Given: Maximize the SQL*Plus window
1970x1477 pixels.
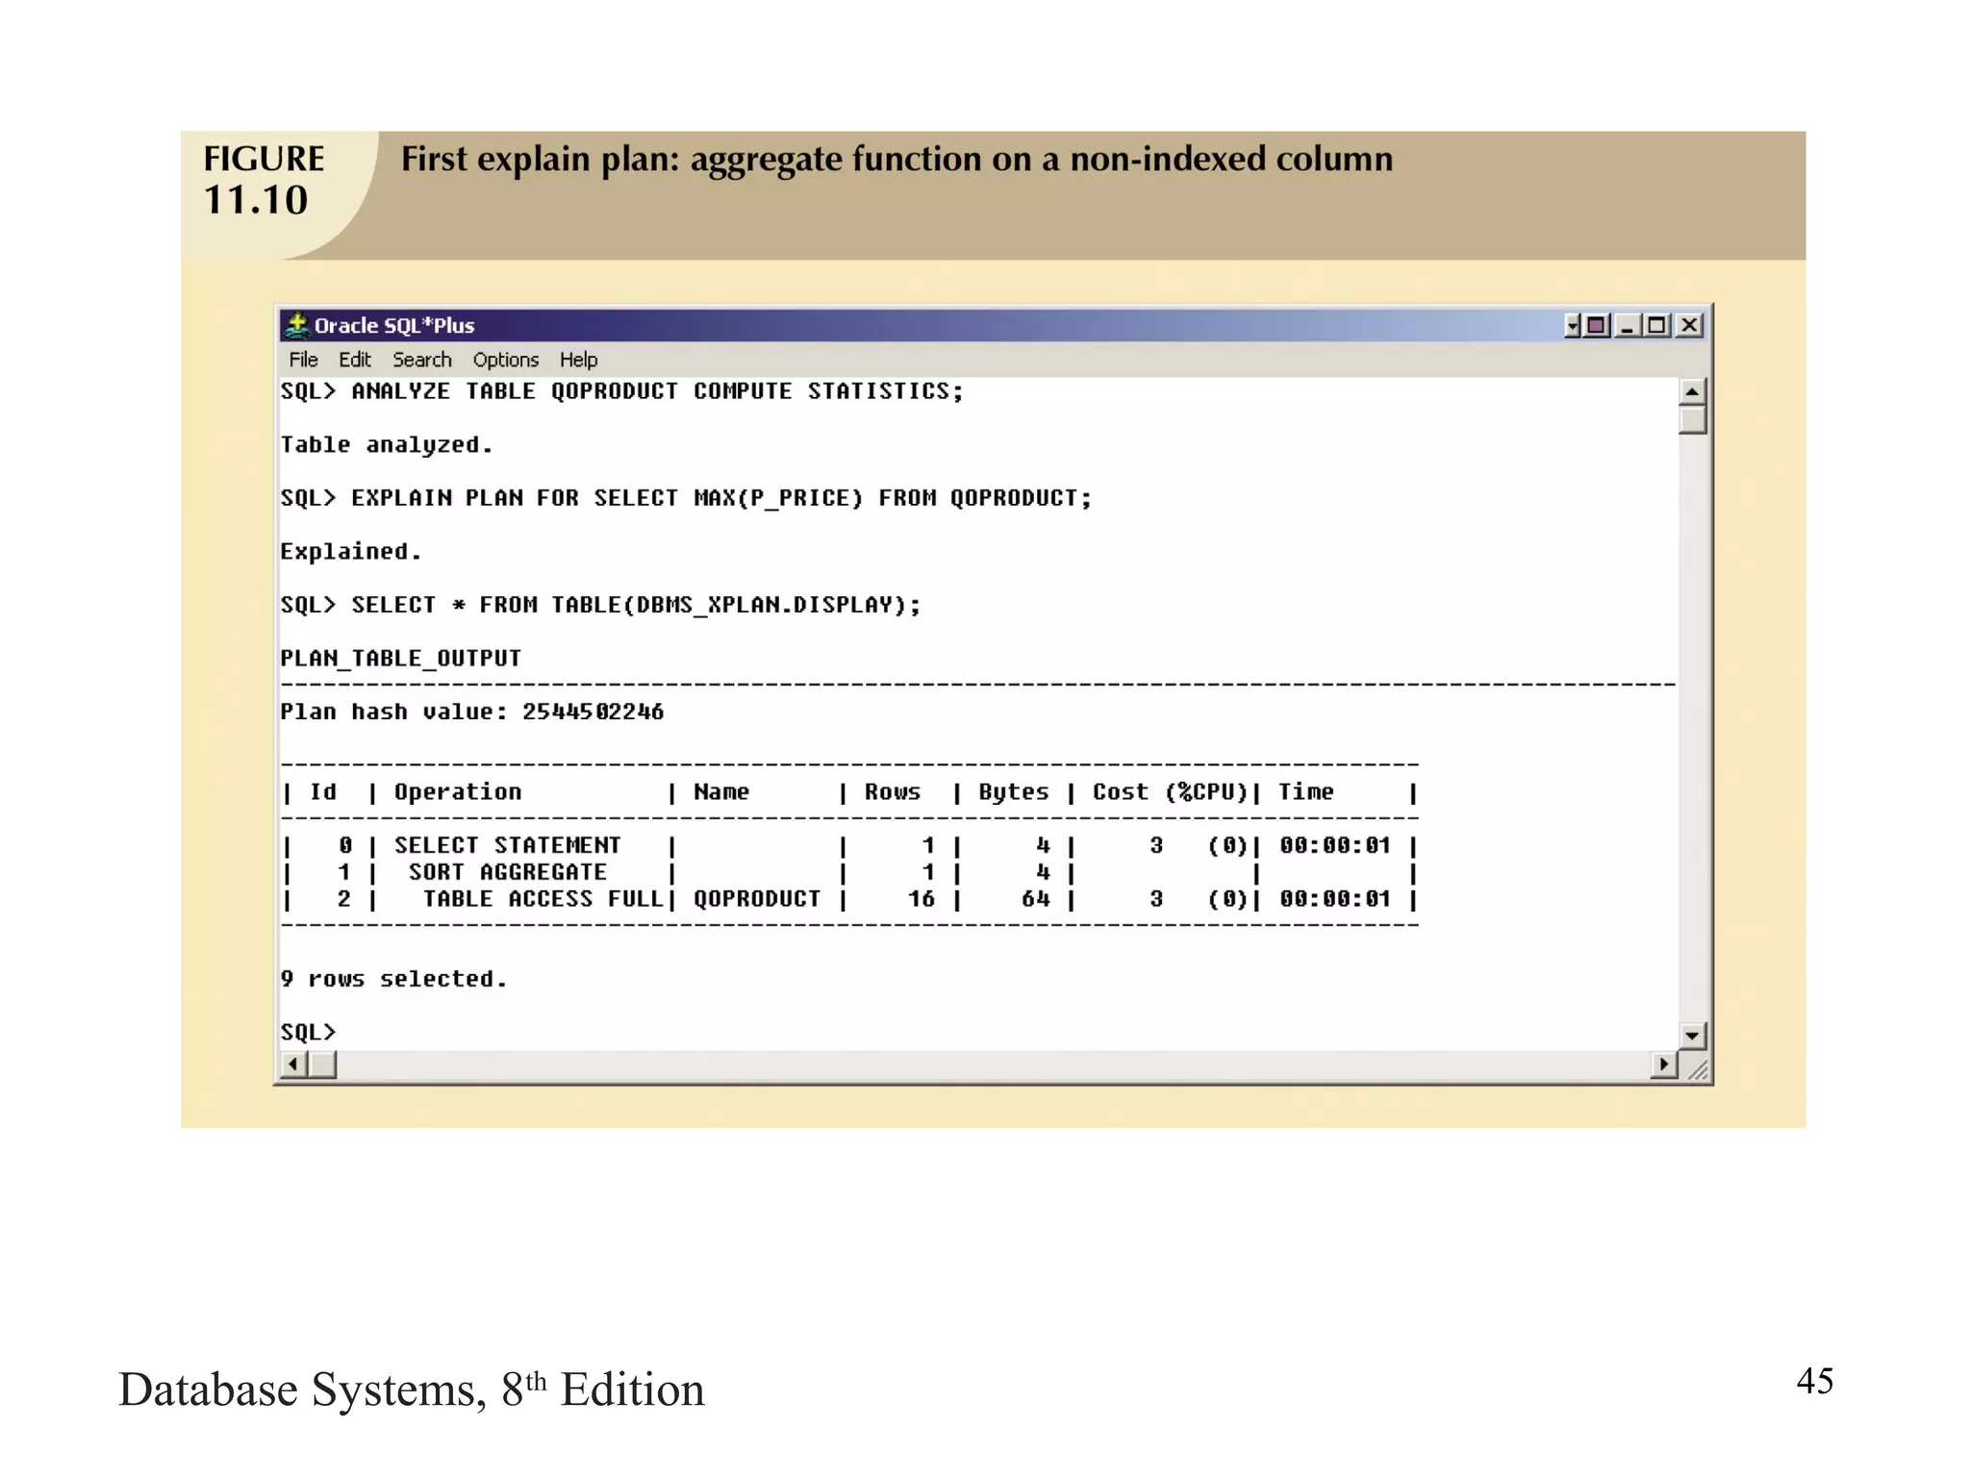Looking at the screenshot, I should coord(1656,326).
